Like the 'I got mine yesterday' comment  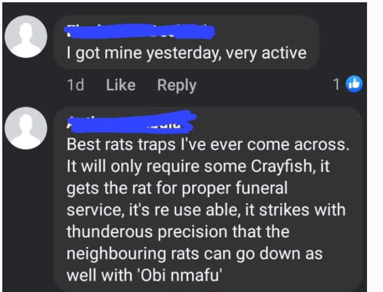click(x=121, y=85)
